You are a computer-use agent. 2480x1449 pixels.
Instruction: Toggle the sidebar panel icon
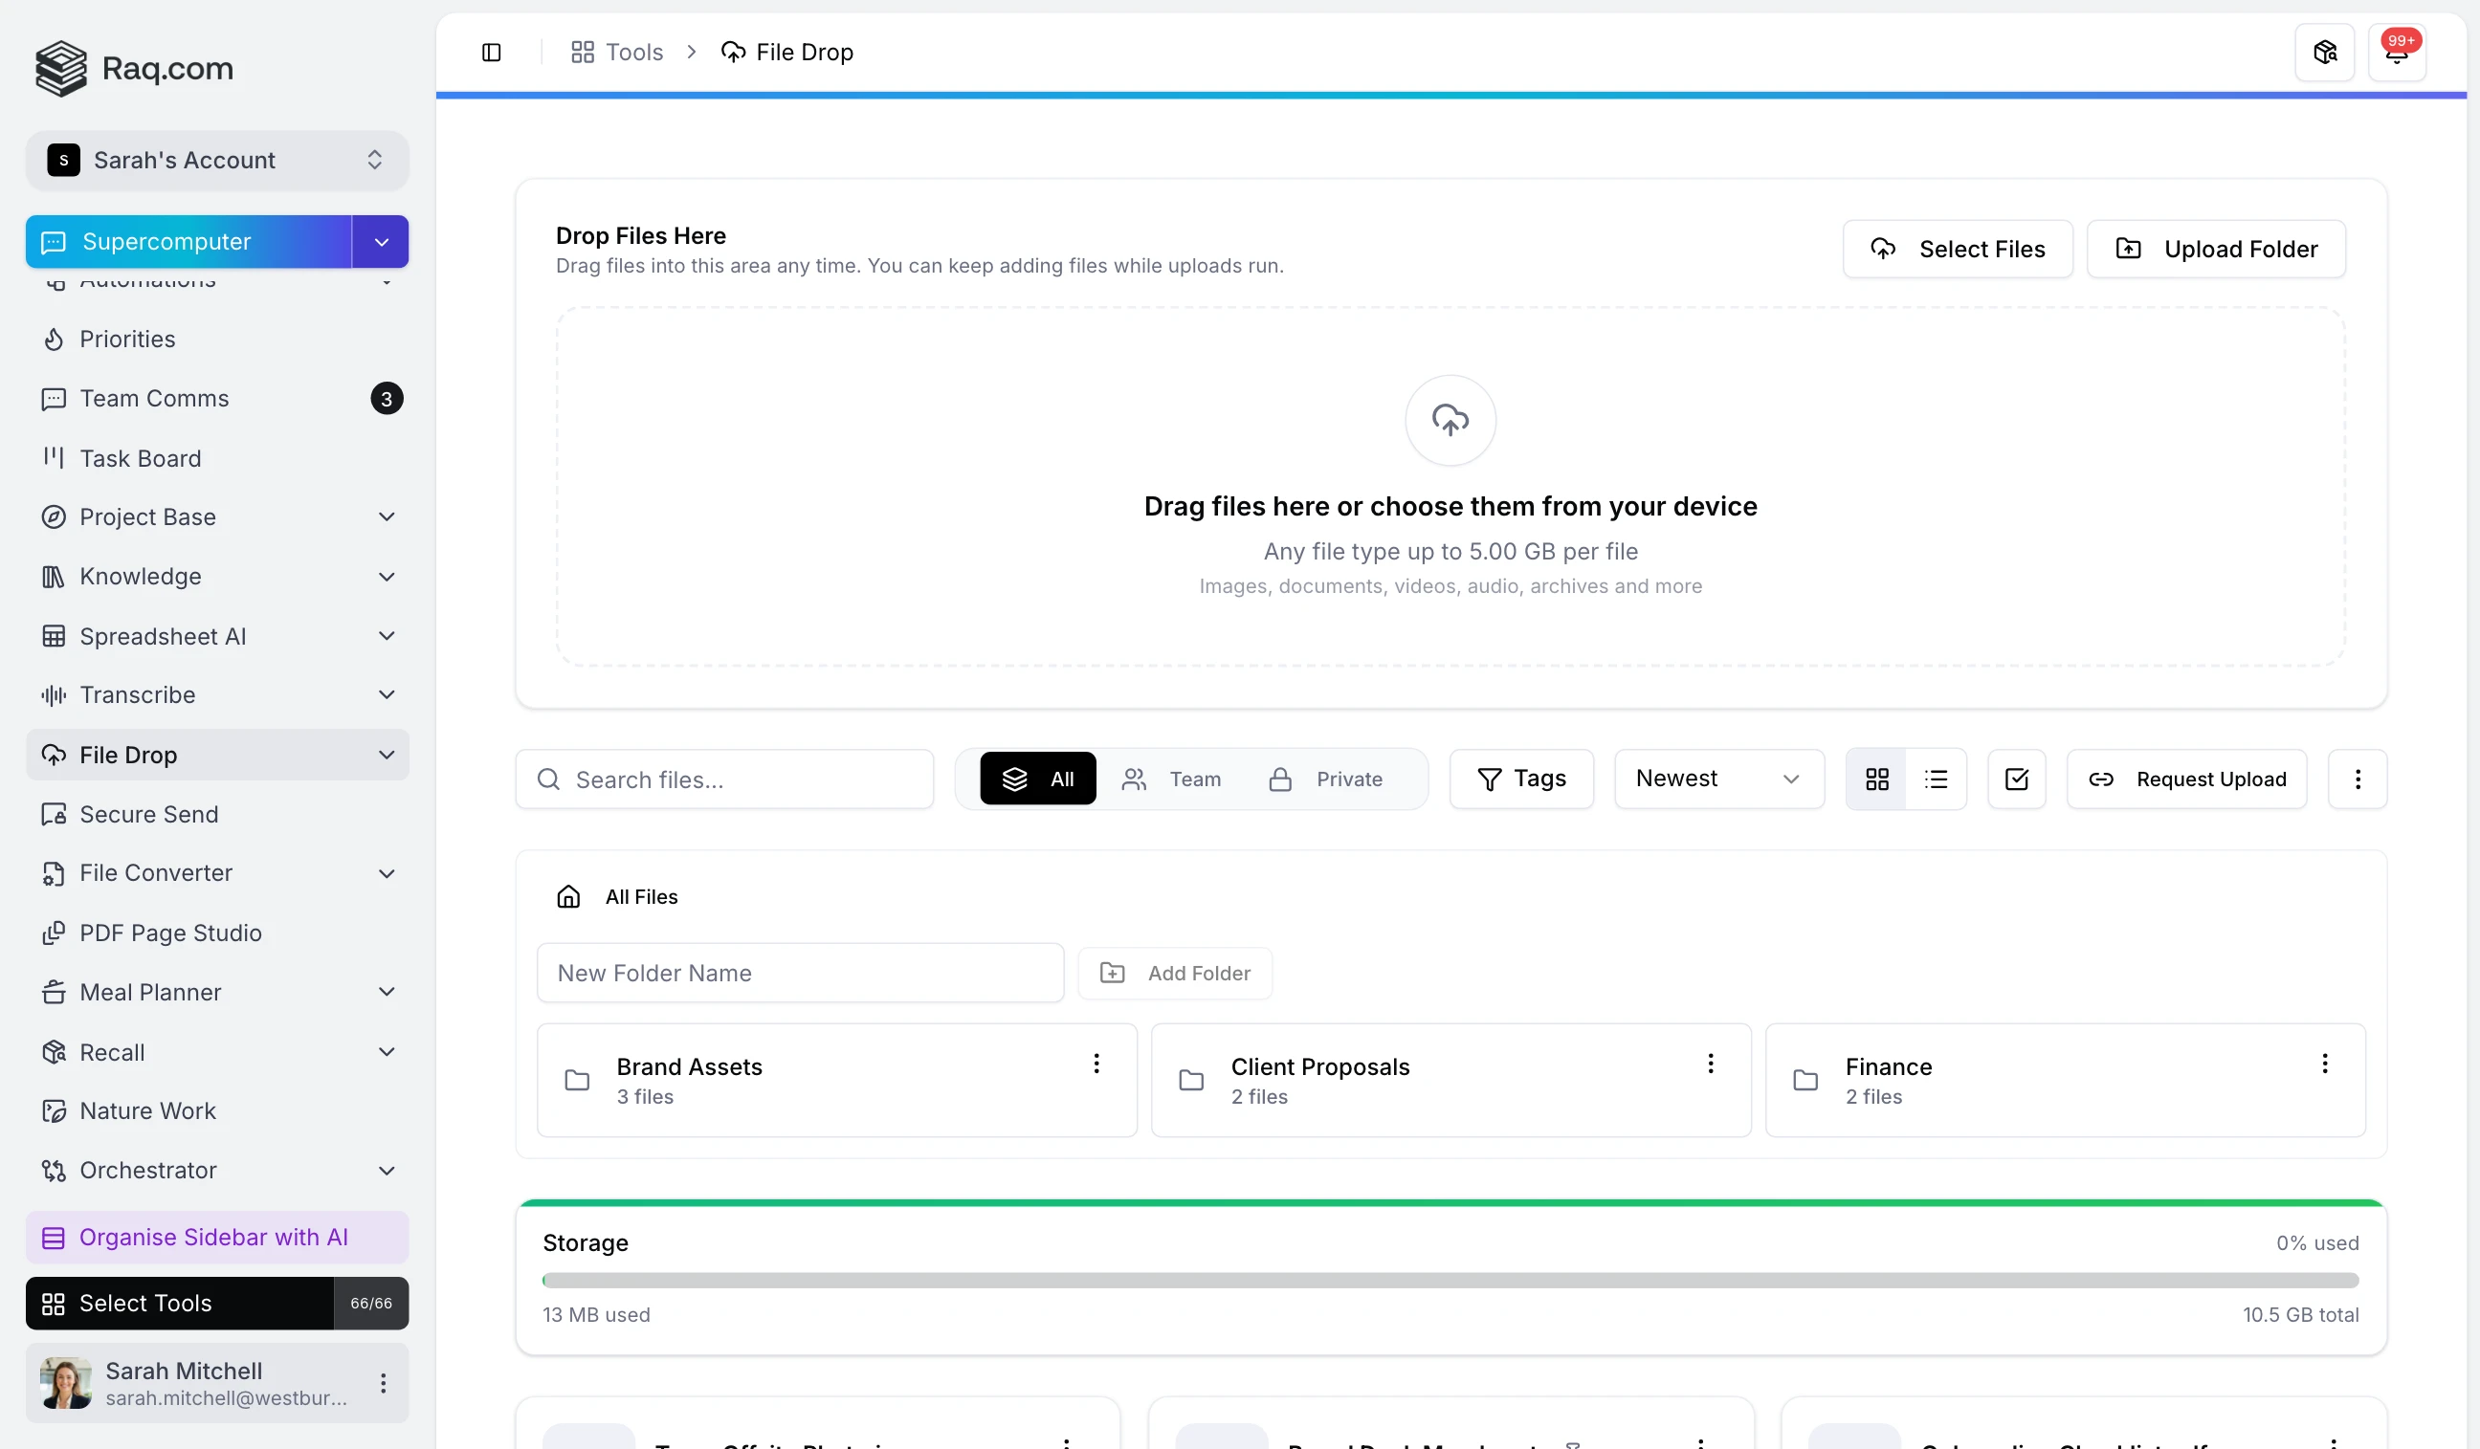pyautogui.click(x=491, y=53)
